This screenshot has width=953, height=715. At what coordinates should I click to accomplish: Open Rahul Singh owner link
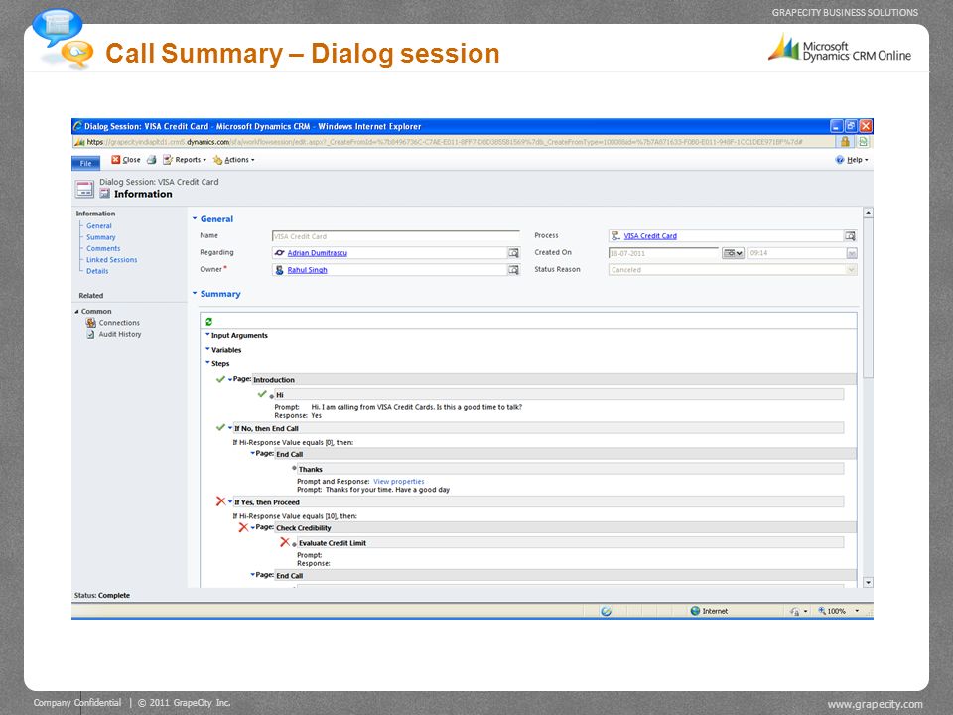coord(307,270)
